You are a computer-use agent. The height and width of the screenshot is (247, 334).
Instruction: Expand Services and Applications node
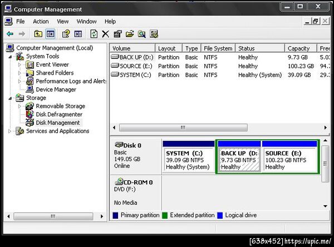[9, 131]
